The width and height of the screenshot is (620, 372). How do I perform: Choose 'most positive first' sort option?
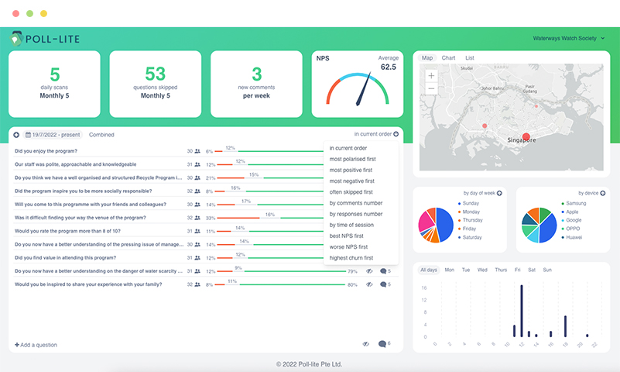click(x=351, y=170)
